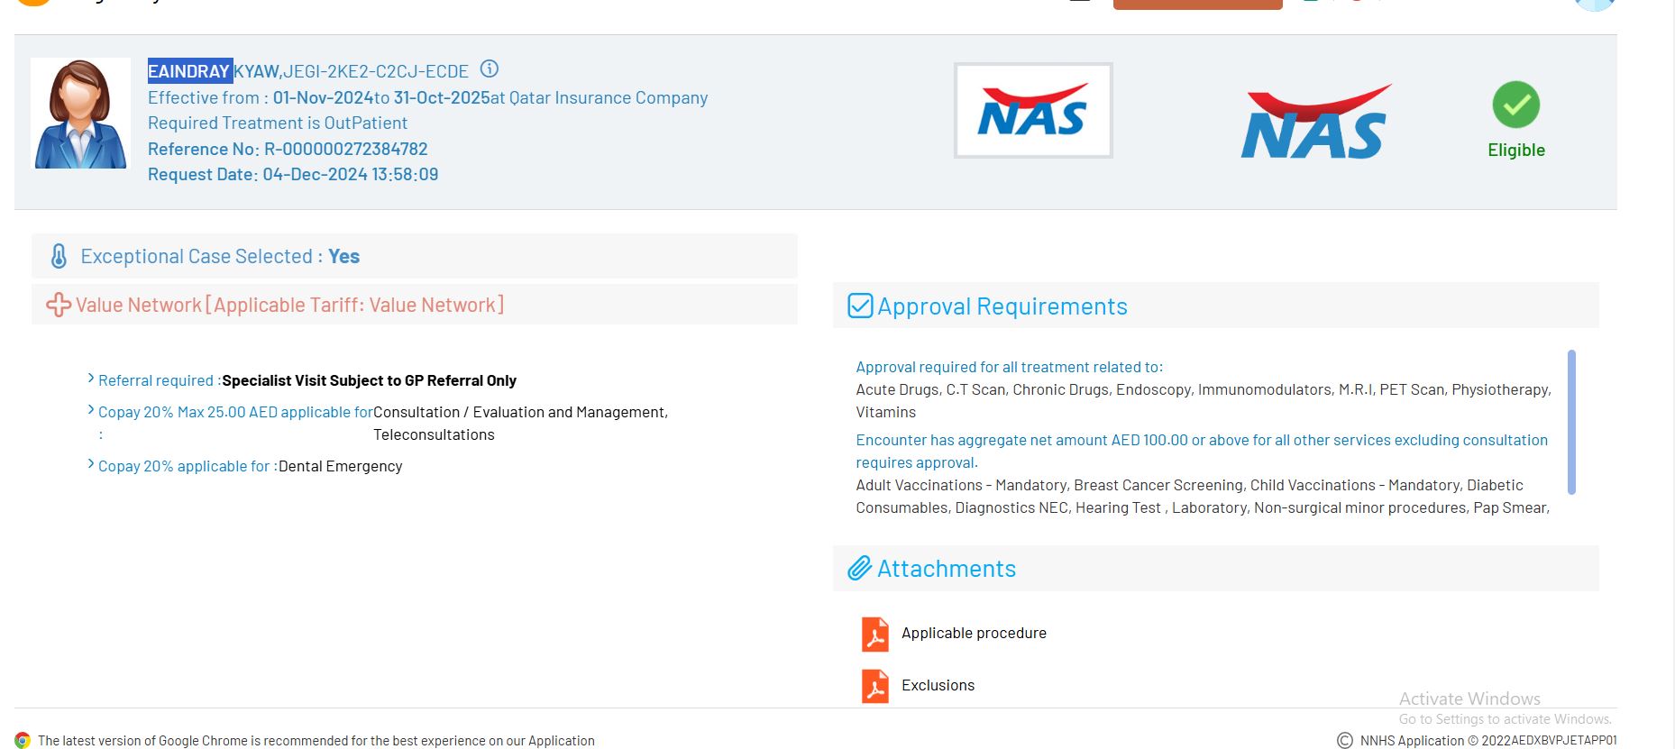Click the NNHS Application copyright text

click(1488, 741)
